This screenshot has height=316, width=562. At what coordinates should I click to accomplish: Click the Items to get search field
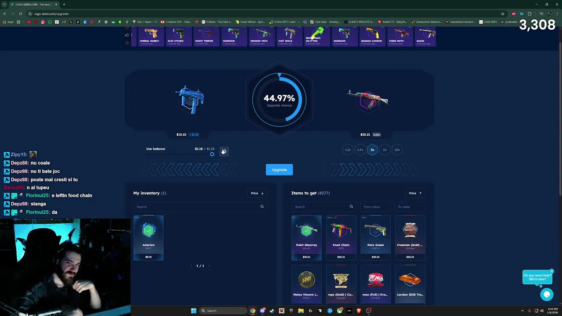point(323,207)
